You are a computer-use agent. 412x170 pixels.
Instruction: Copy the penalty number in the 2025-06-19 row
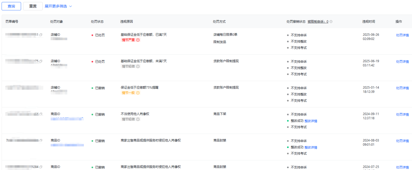pos(41,61)
